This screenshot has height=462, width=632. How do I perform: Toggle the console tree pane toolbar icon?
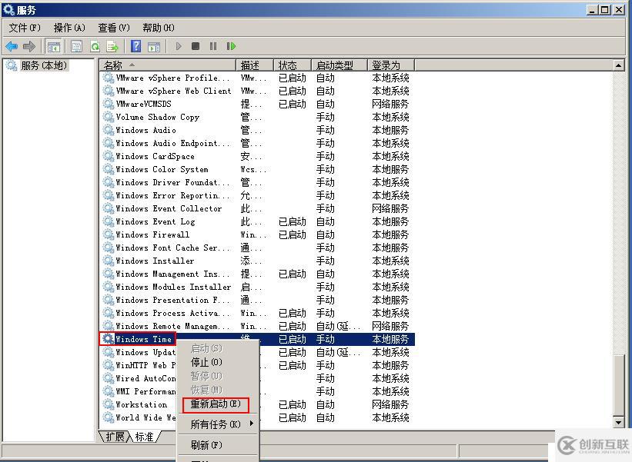53,46
